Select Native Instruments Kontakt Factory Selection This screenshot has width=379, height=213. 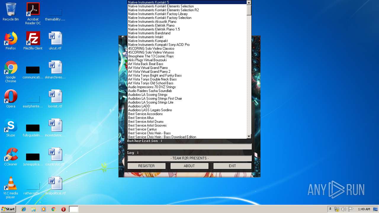point(187,18)
